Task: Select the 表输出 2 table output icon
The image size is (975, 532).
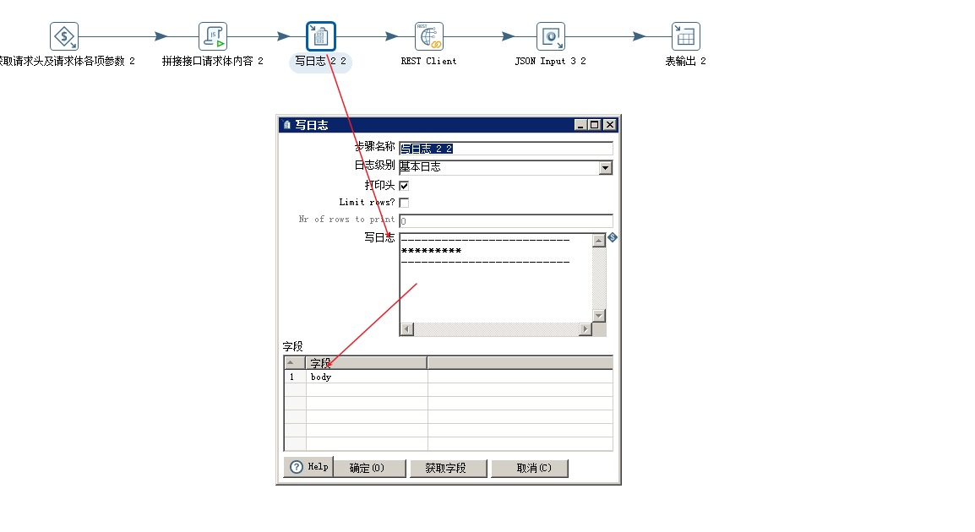Action: coord(685,35)
